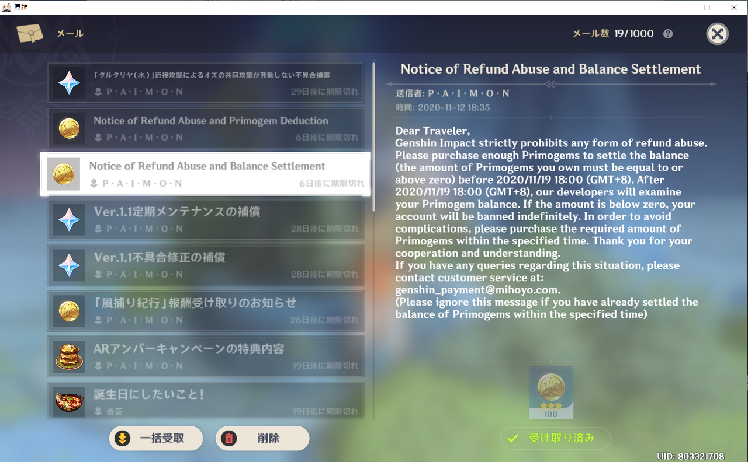Click the メール数 19/1000 counter
The height and width of the screenshot is (462, 748).
point(613,34)
